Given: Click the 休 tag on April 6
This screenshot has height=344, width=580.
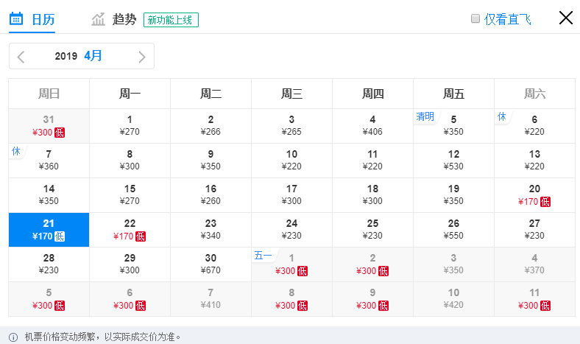Looking at the screenshot, I should [x=501, y=116].
